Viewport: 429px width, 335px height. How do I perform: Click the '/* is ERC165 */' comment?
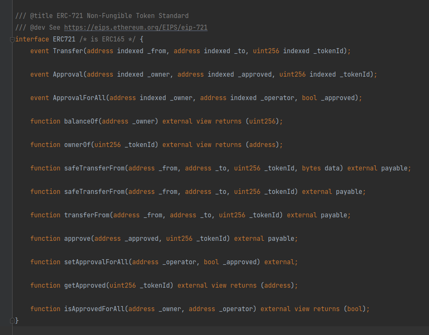pos(107,39)
